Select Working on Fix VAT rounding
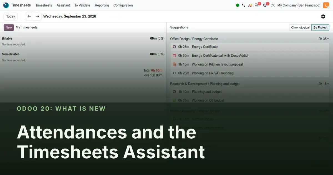 [x=250, y=73]
